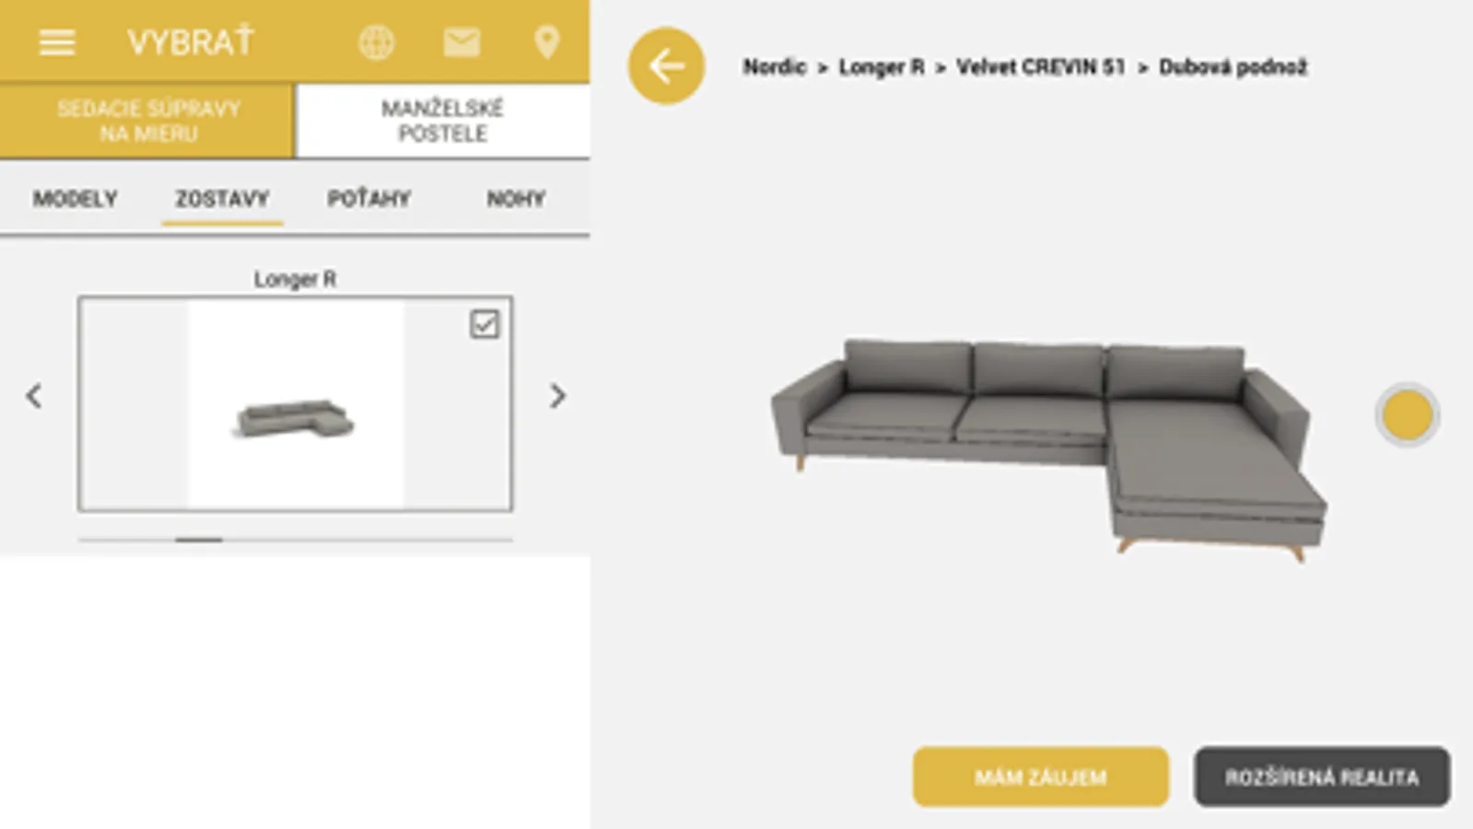Image resolution: width=1473 pixels, height=829 pixels.
Task: Open the Poťahy section
Action: 368,199
